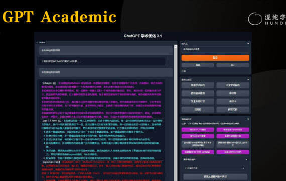Viewport: 286px width, 181px height.
Task: Click the parse entire Python project plugin
Action: pos(233,130)
